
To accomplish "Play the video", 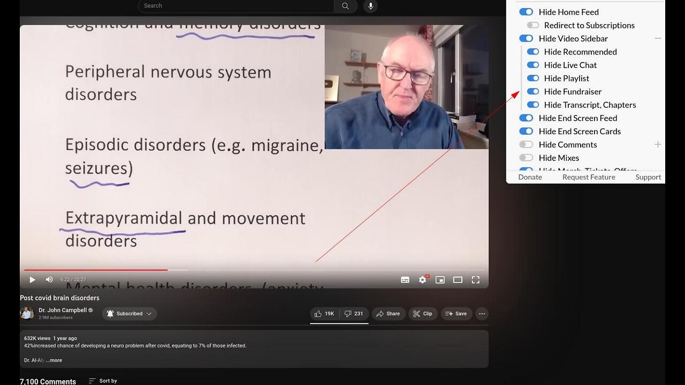I will click(32, 280).
